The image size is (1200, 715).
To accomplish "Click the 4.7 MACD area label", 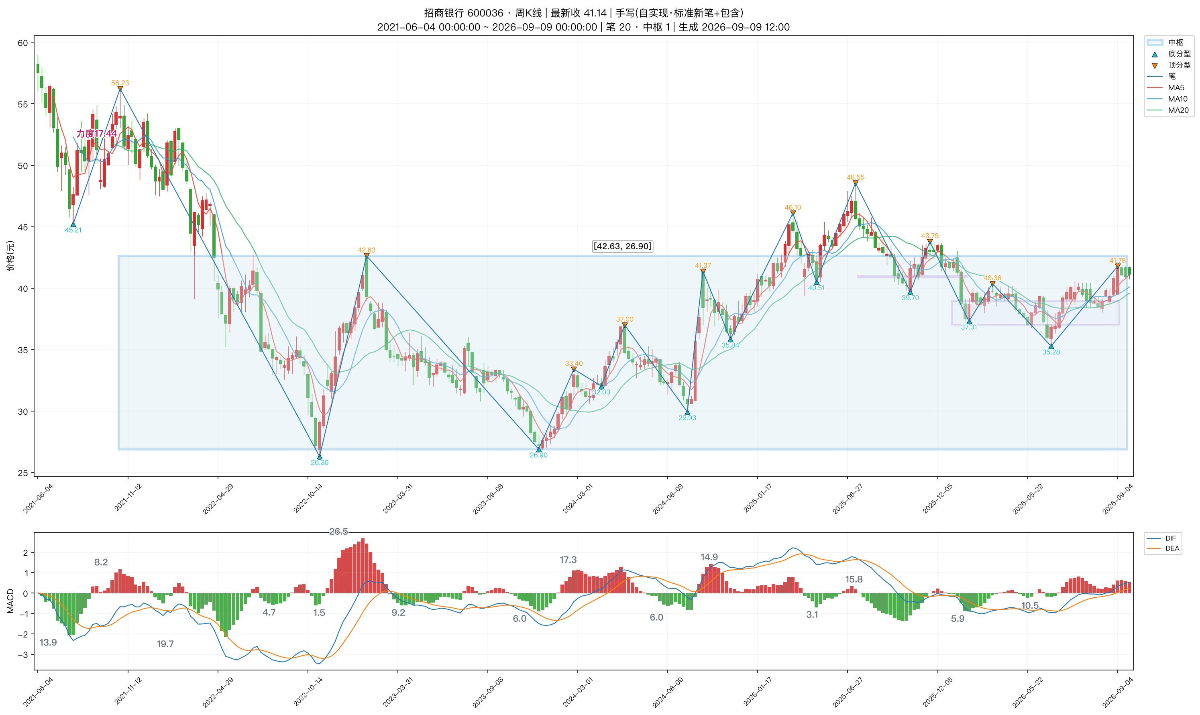I will 269,612.
